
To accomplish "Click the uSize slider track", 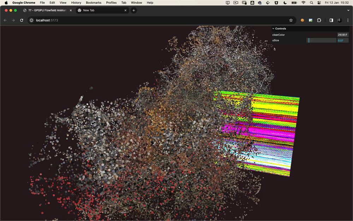I will pyautogui.click(x=322, y=40).
